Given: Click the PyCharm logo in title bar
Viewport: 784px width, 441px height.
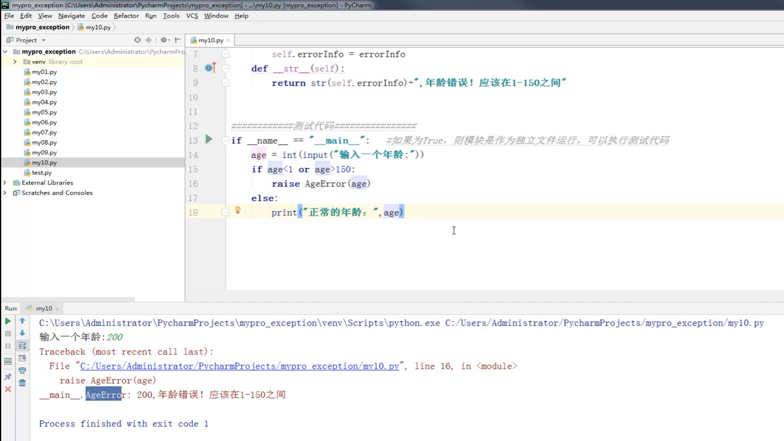Looking at the screenshot, I should click(x=5, y=5).
